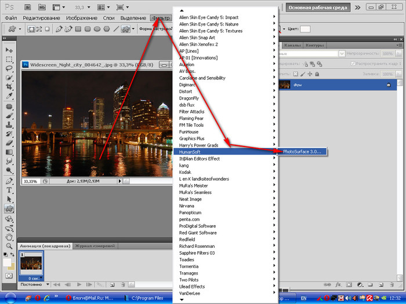Open the Слои menu
Screen dimensions: 406x304
pyautogui.click(x=108, y=18)
